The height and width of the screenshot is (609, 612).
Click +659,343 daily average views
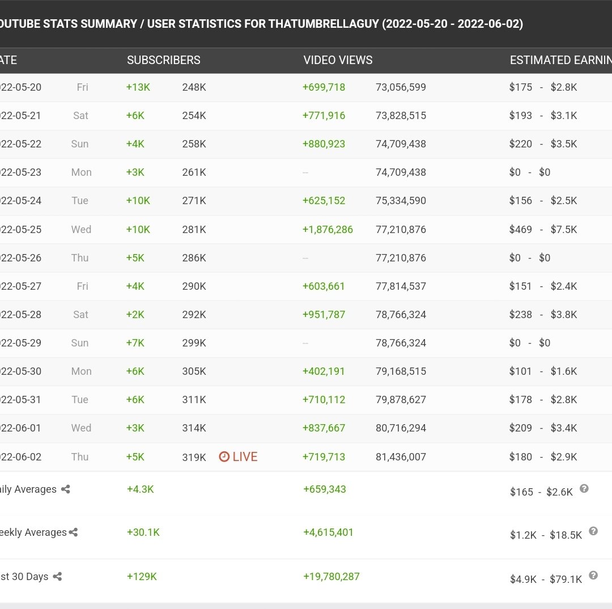pyautogui.click(x=325, y=489)
